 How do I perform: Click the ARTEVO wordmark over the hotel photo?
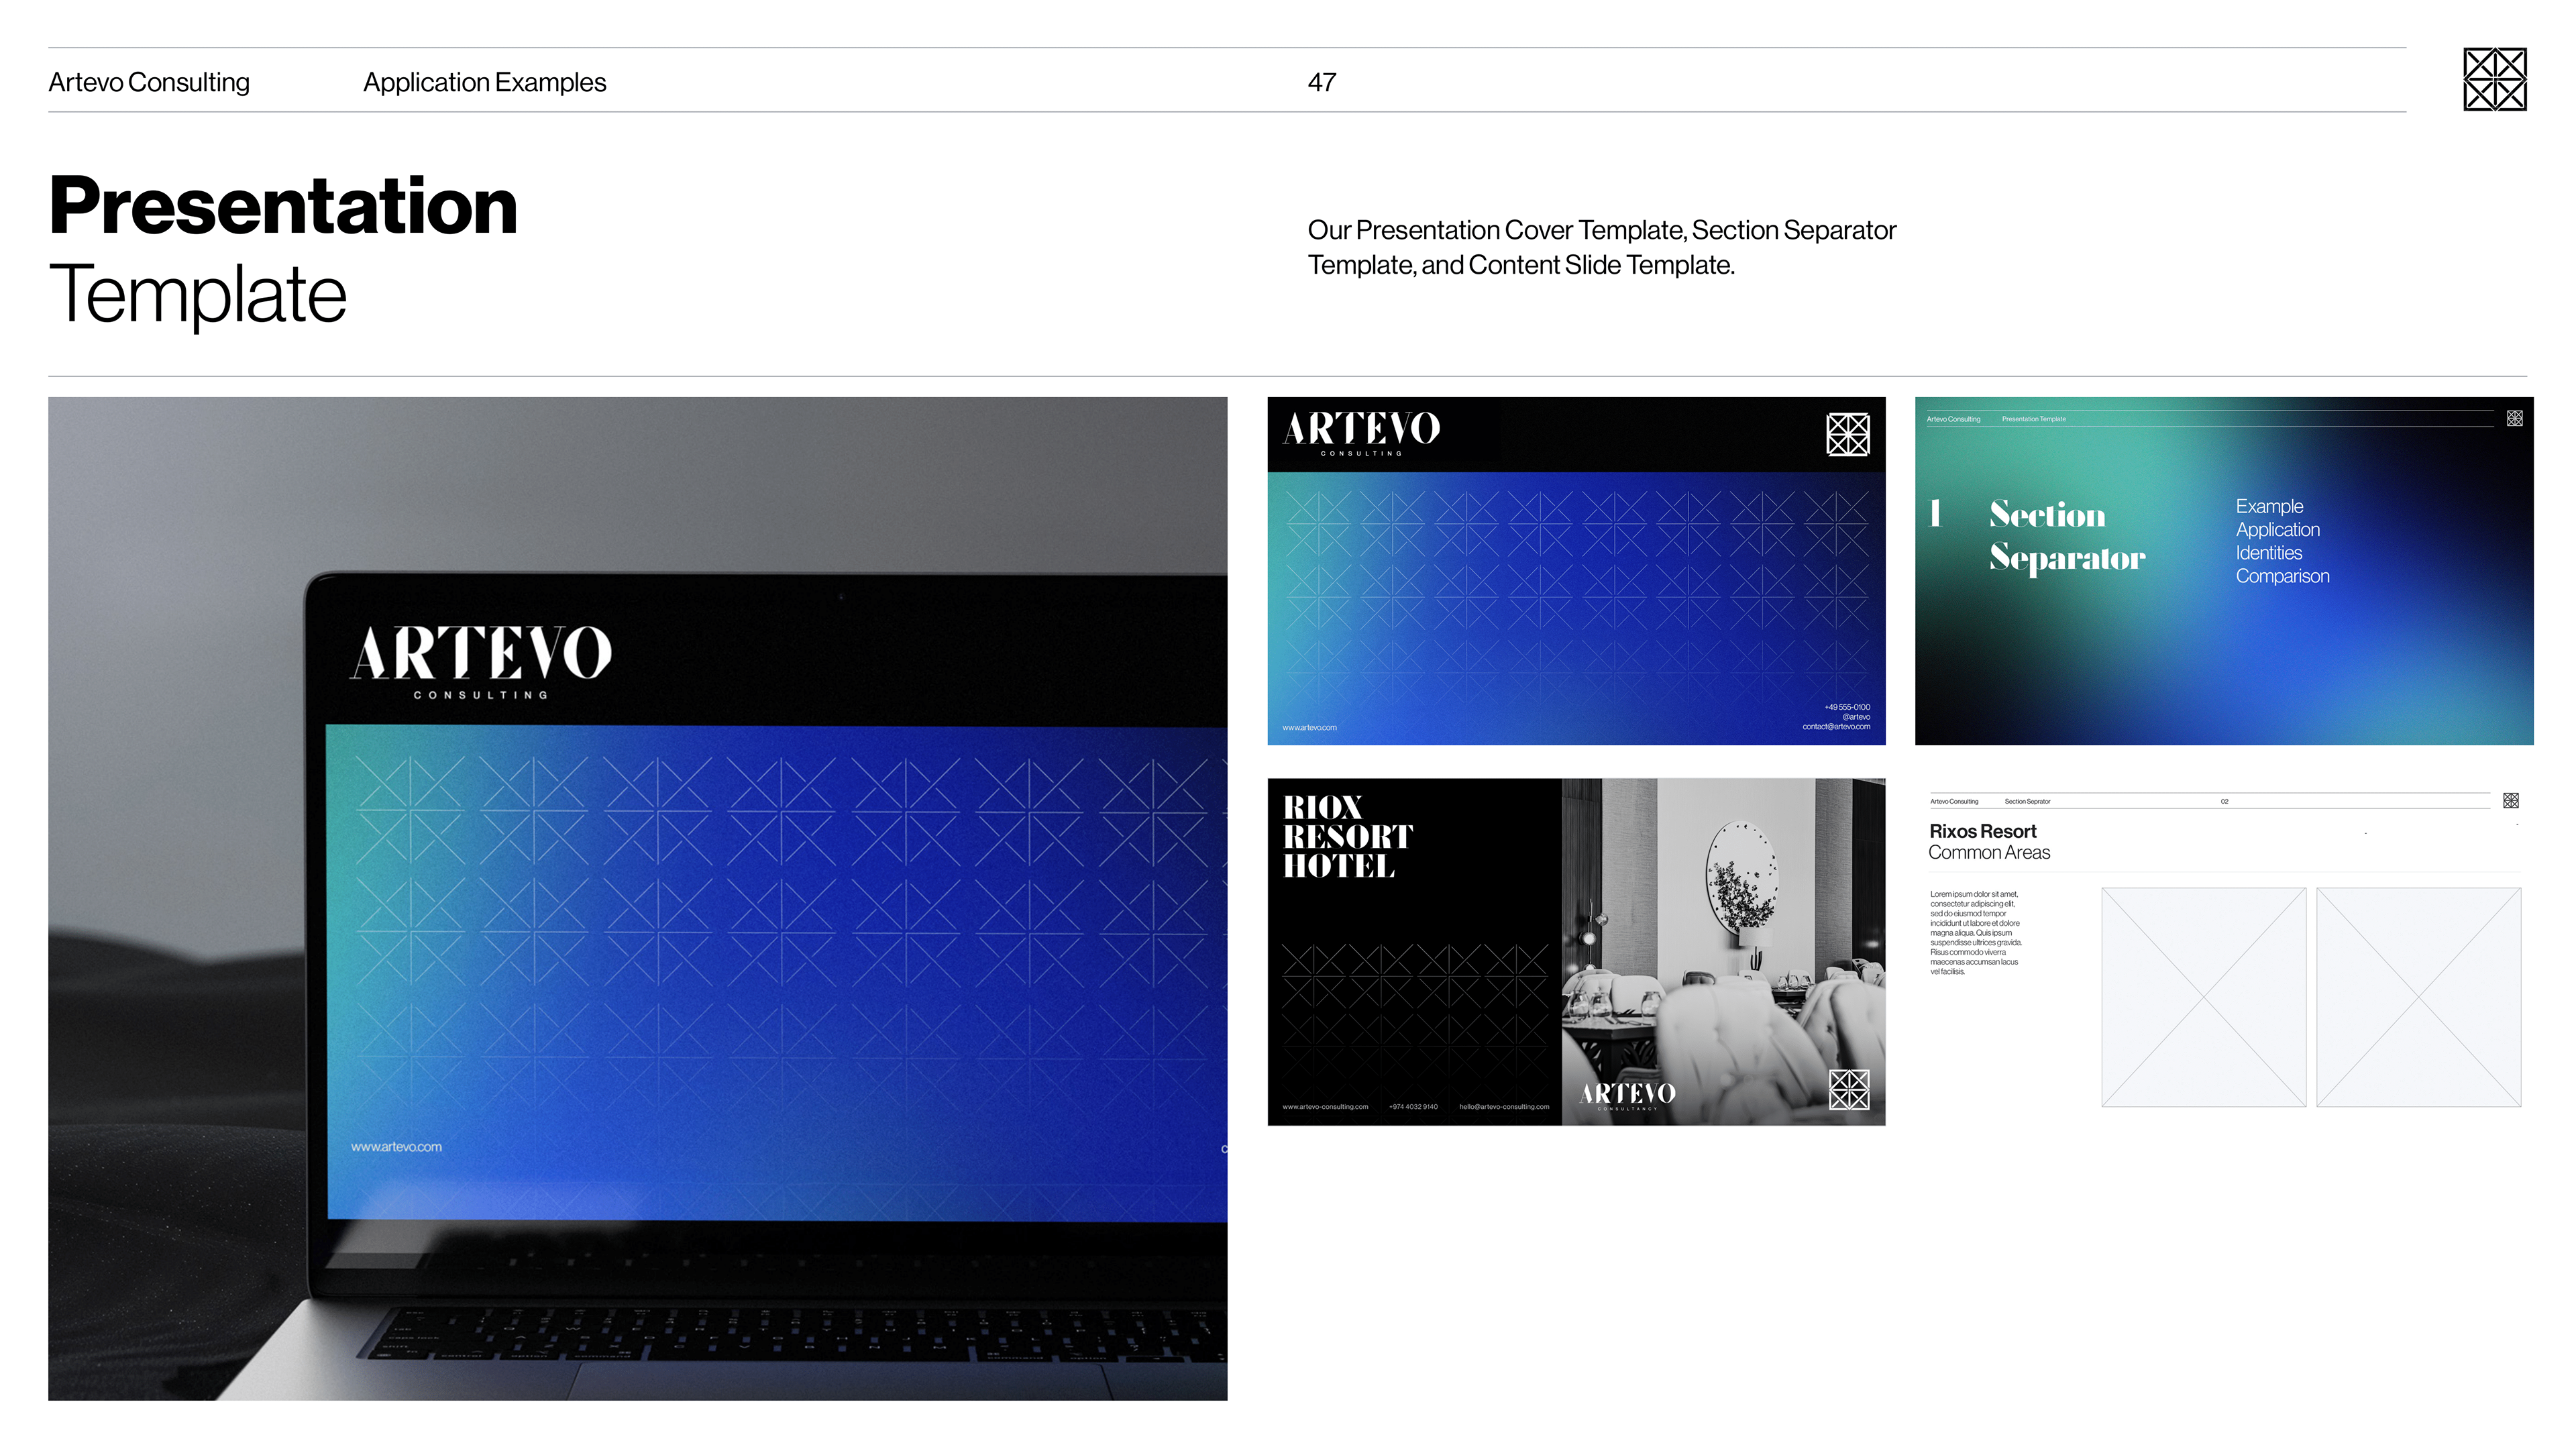pos(1627,1095)
